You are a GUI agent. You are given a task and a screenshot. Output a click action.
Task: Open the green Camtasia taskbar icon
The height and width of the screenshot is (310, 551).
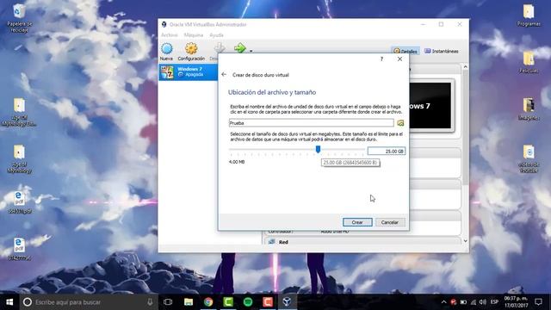point(228,302)
